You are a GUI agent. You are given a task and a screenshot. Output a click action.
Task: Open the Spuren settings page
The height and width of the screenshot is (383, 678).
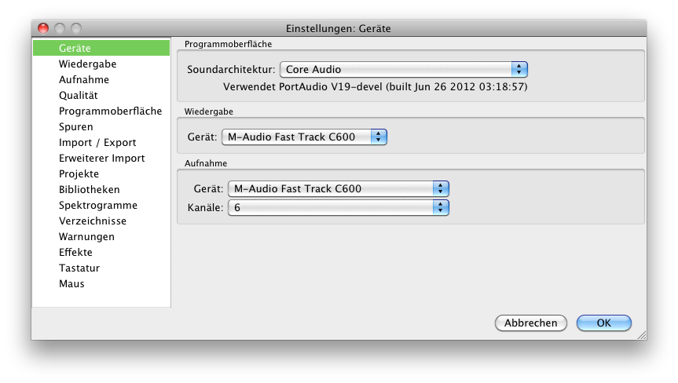pos(101,126)
